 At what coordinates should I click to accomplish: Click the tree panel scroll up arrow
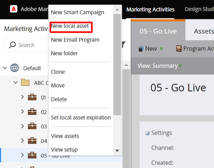tap(126, 65)
